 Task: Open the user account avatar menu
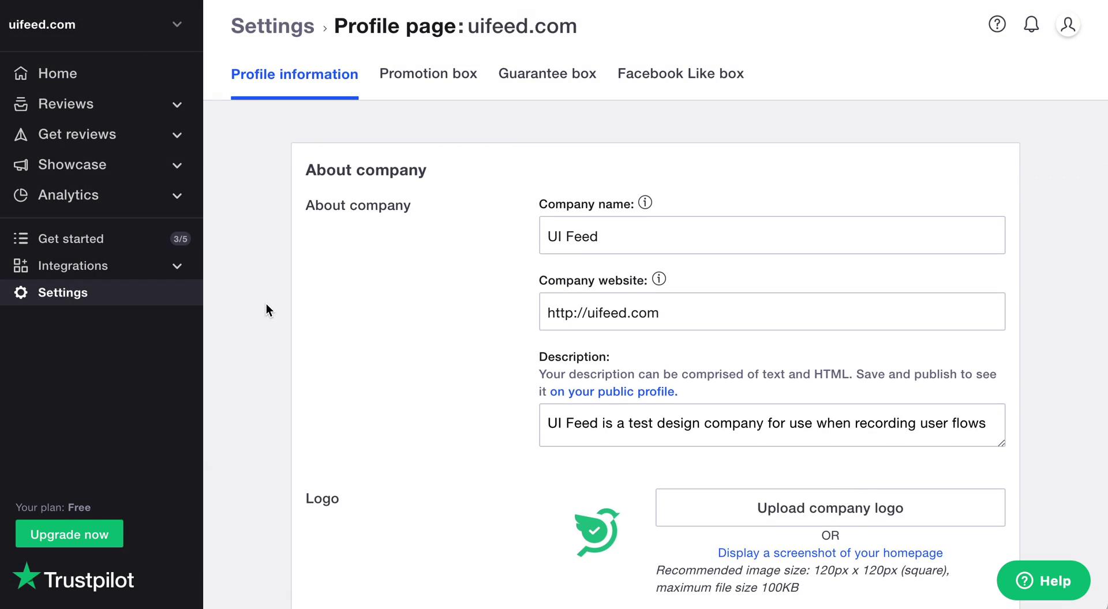(1068, 25)
